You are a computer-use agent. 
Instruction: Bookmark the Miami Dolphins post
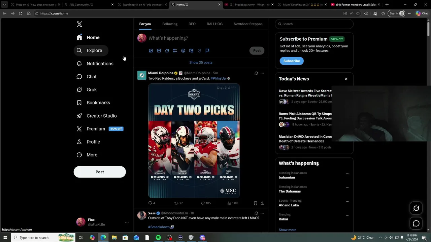(256, 203)
